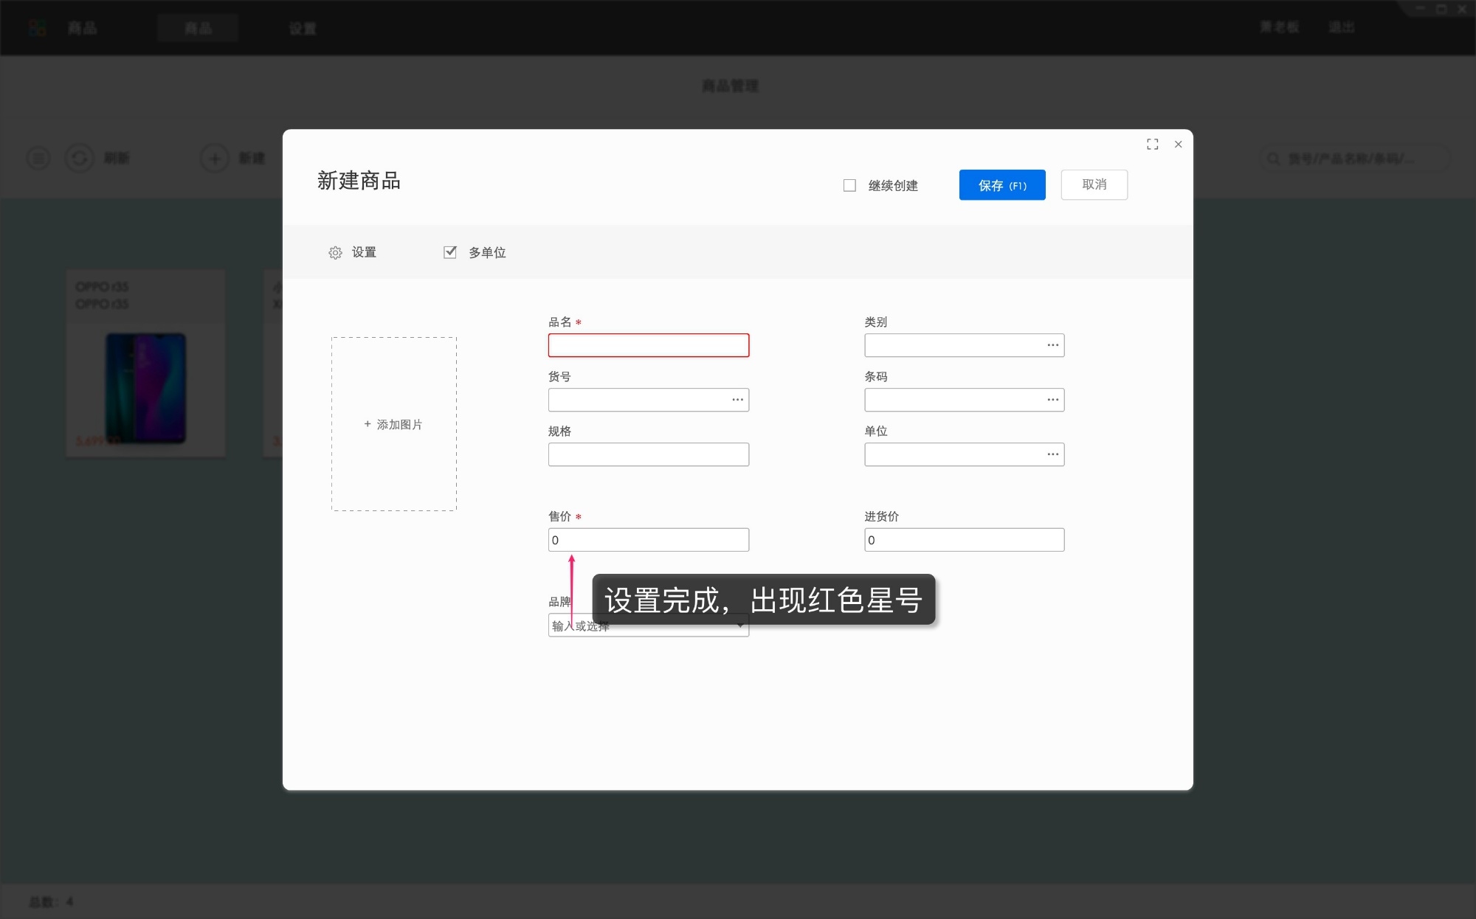This screenshot has width=1476, height=919.
Task: Click the blue Save (F1) button
Action: click(1001, 185)
